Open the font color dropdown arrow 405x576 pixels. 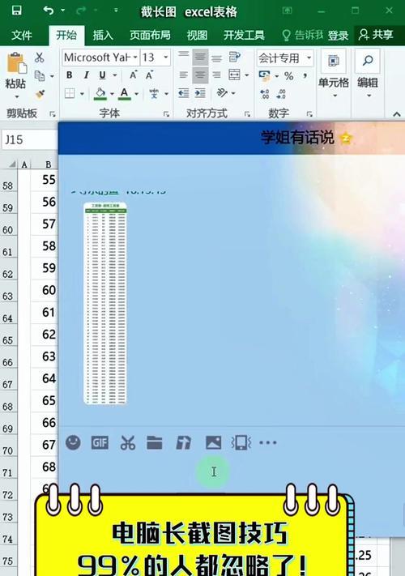(x=137, y=94)
